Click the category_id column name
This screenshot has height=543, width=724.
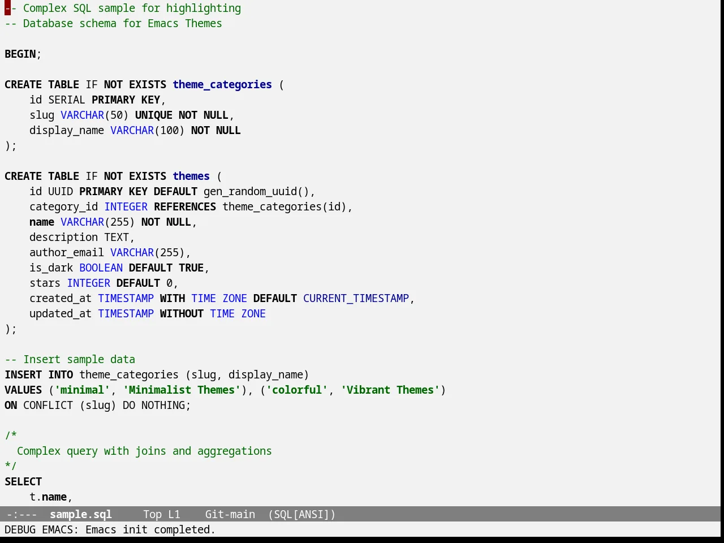point(63,206)
